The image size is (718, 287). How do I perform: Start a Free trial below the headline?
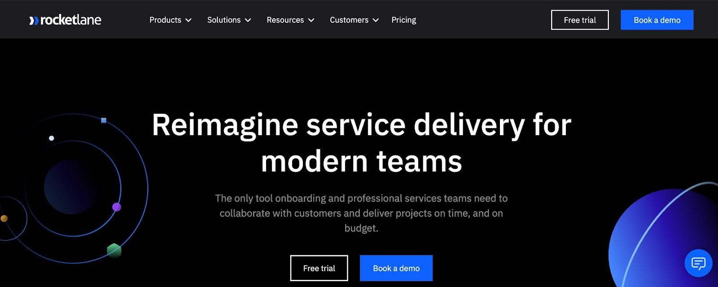319,268
